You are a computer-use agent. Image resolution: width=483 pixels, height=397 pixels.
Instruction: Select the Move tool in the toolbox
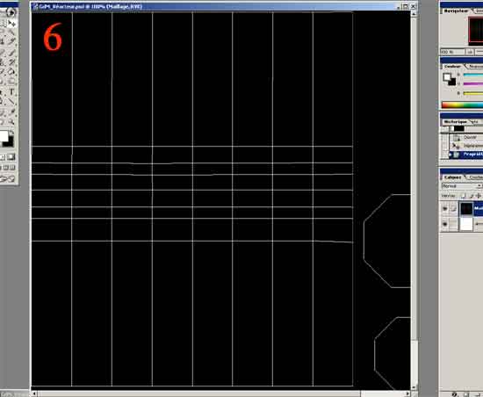[x=12, y=24]
